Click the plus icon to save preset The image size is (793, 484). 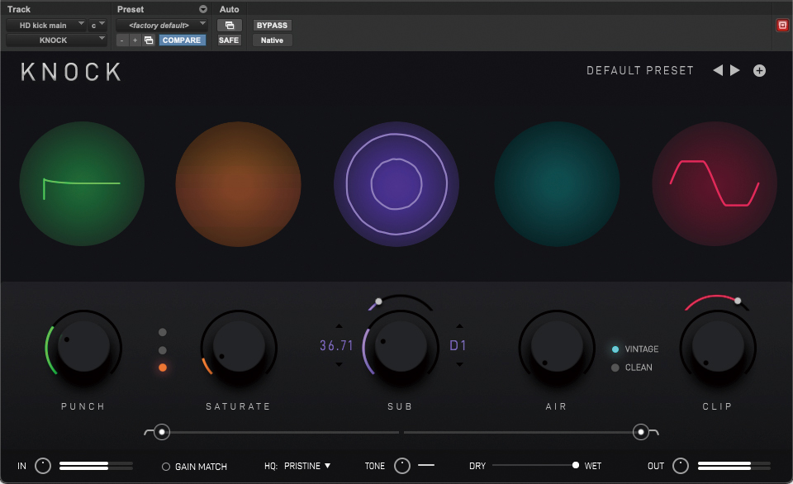(759, 71)
